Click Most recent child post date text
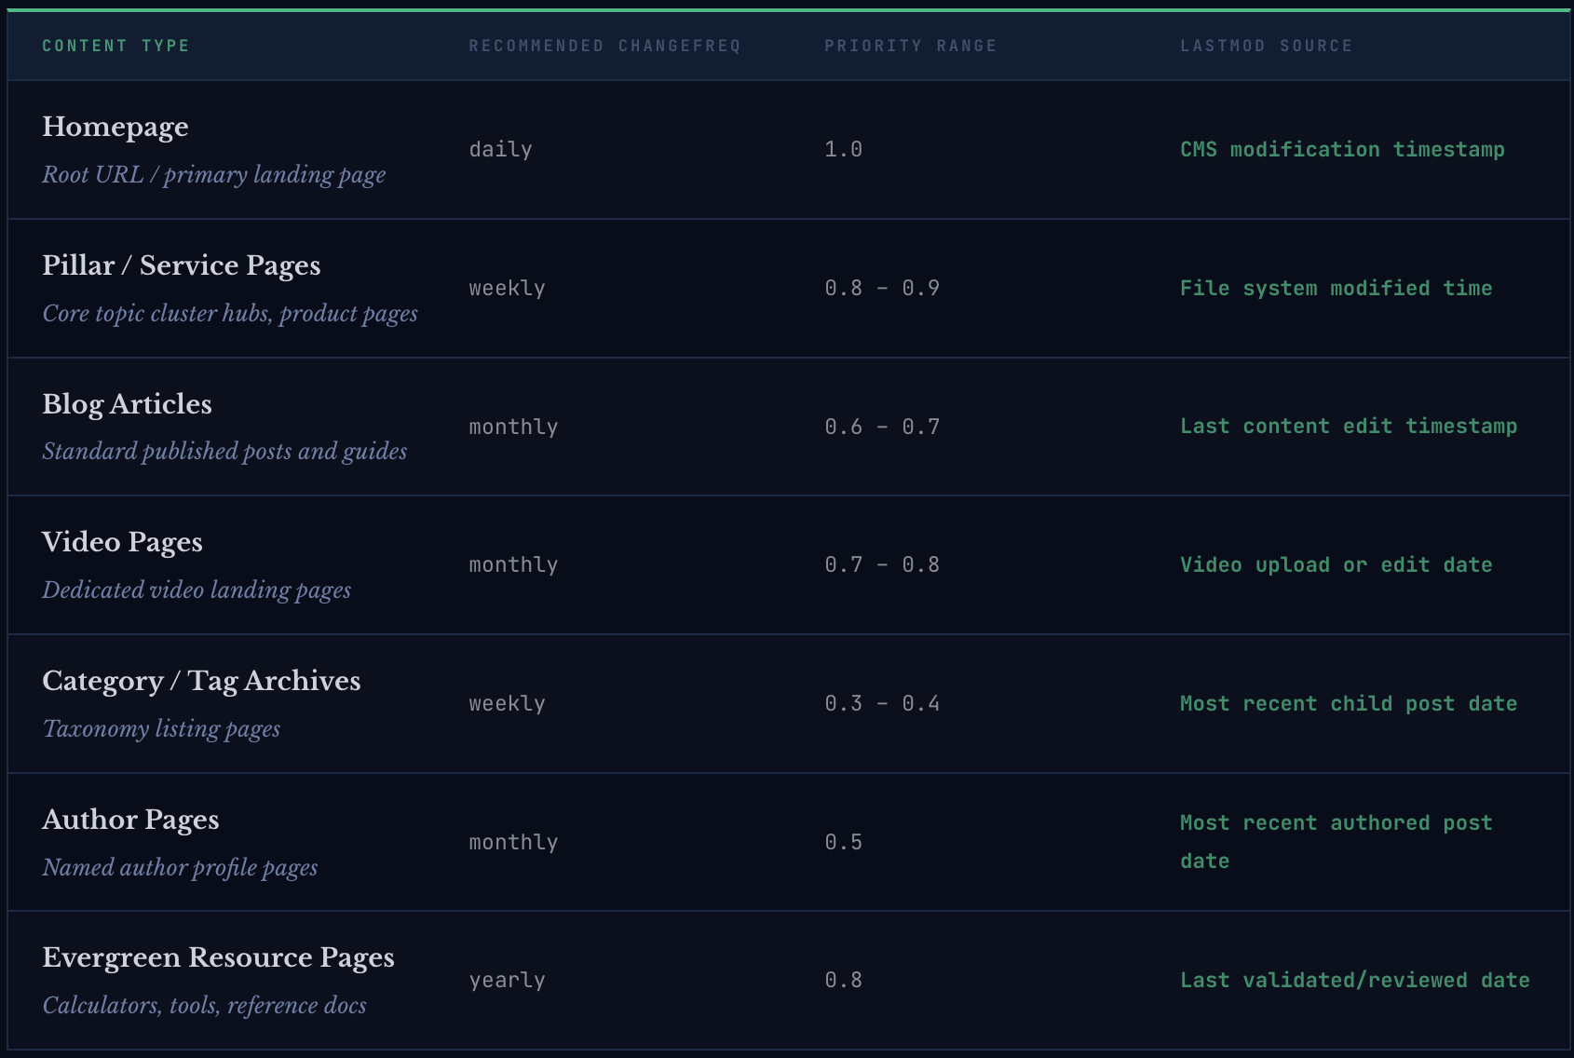 point(1348,703)
